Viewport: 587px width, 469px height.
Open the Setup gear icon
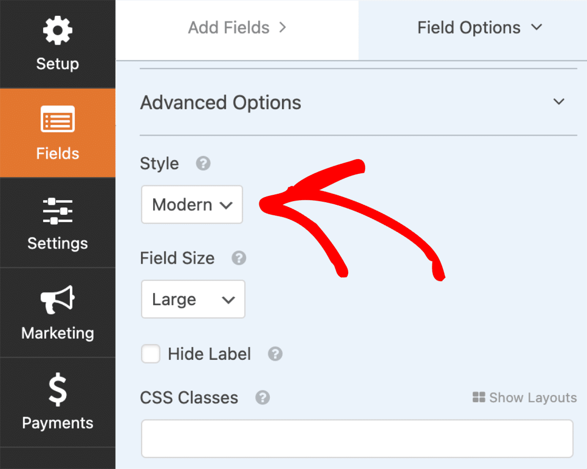(x=57, y=30)
